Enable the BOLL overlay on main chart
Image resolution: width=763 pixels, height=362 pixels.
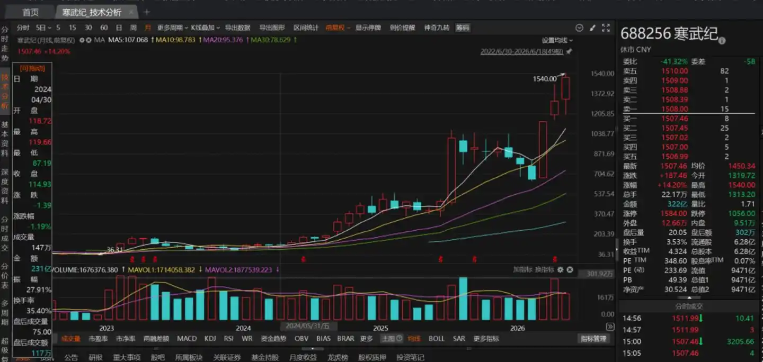[437, 338]
